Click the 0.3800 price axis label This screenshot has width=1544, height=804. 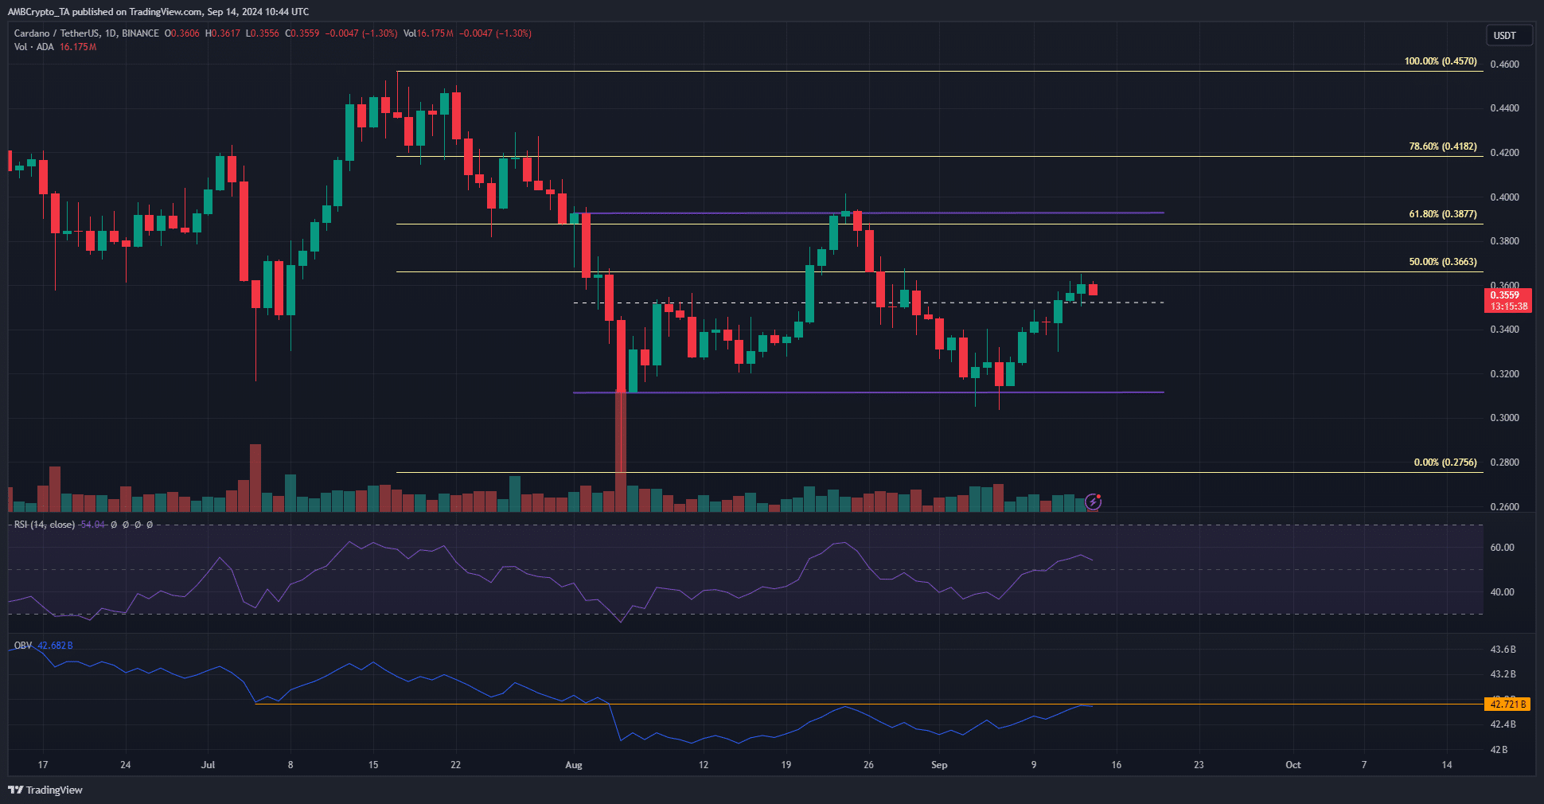[1504, 241]
